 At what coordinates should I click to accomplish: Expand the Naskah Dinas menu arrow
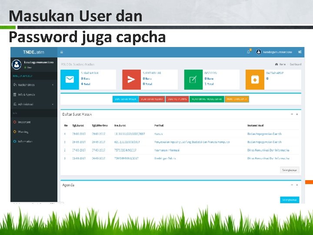tap(53, 85)
